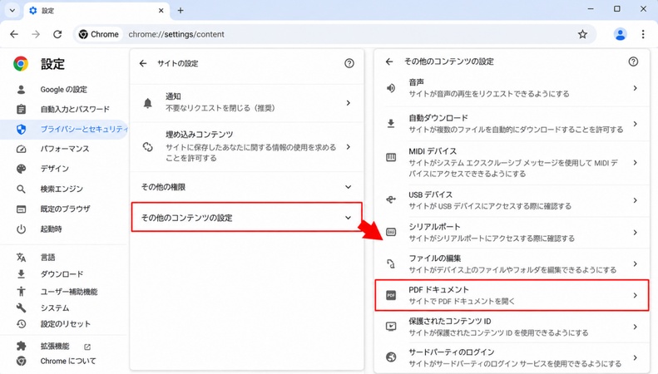
Task: Open the chevron for USB デバイス
Action: tap(635, 200)
